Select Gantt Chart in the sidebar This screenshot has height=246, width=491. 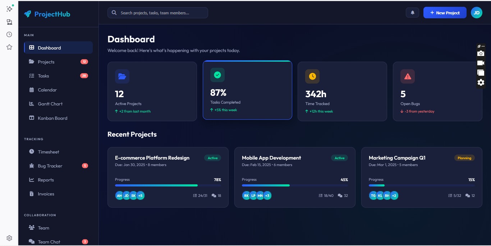50,104
